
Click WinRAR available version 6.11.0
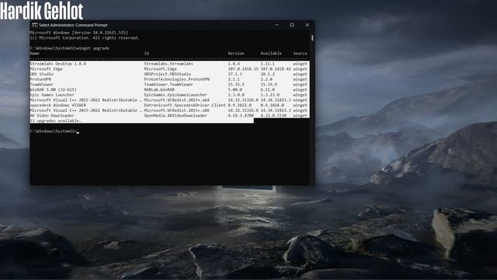[x=268, y=89]
